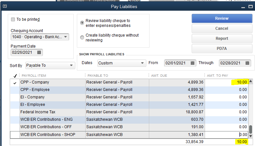Open the Through date calendar icon
The width and height of the screenshot is (255, 146).
point(248,63)
